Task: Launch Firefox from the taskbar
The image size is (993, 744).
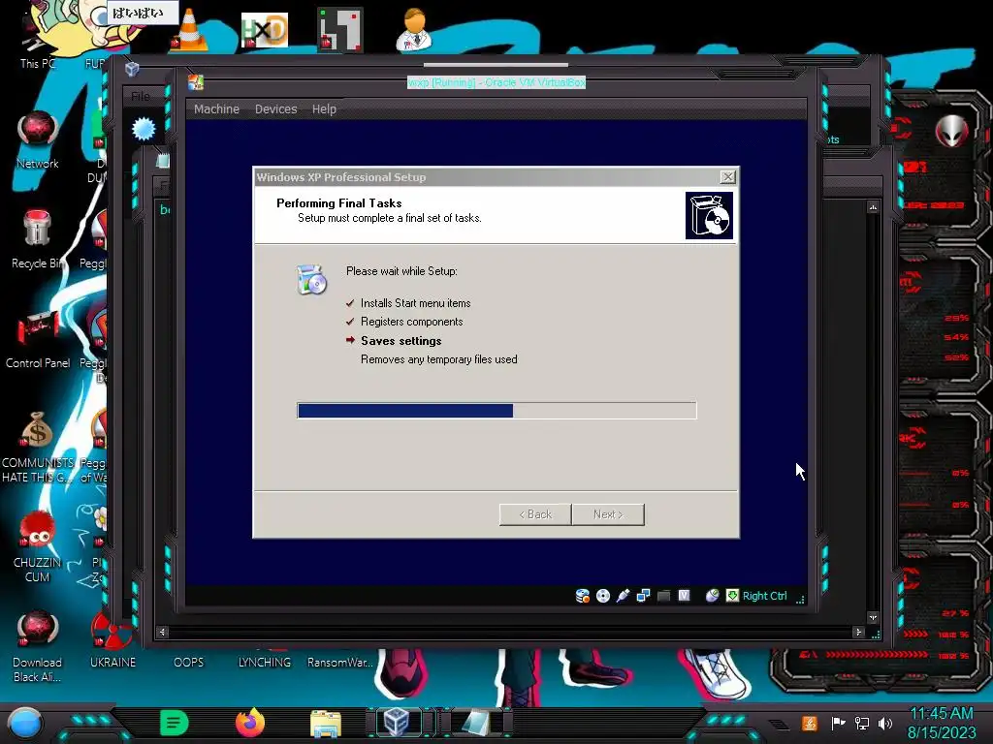Action: pos(250,723)
